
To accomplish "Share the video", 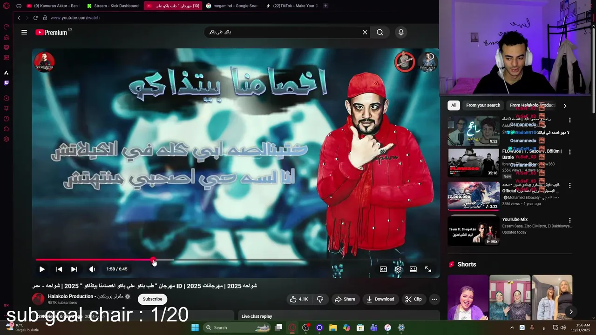I will coord(345,299).
